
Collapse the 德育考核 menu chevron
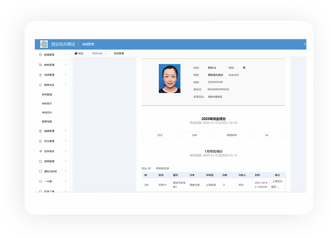point(66,85)
